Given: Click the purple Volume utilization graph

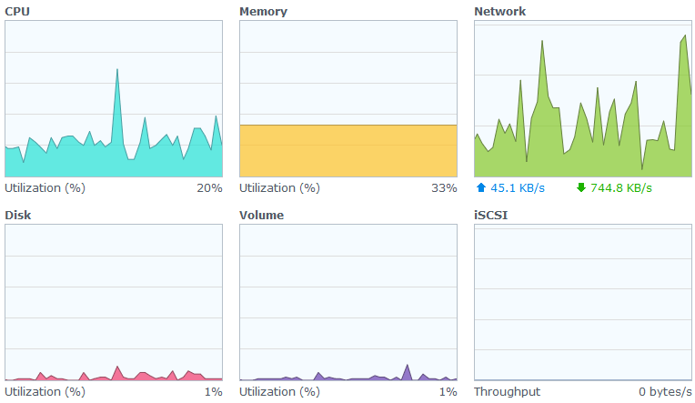Looking at the screenshot, I should tap(406, 373).
